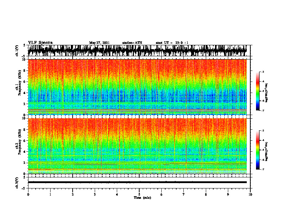This screenshot has width=282, height=218.
Task: Click time axis tick label "10"
Action: tap(250, 194)
